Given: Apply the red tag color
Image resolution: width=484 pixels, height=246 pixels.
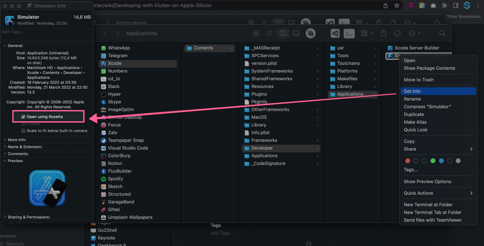Looking at the screenshot, I should click(x=407, y=161).
